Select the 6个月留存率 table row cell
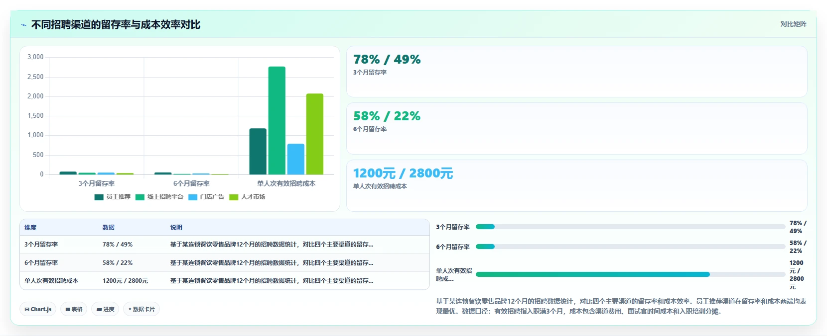 pyautogui.click(x=41, y=263)
